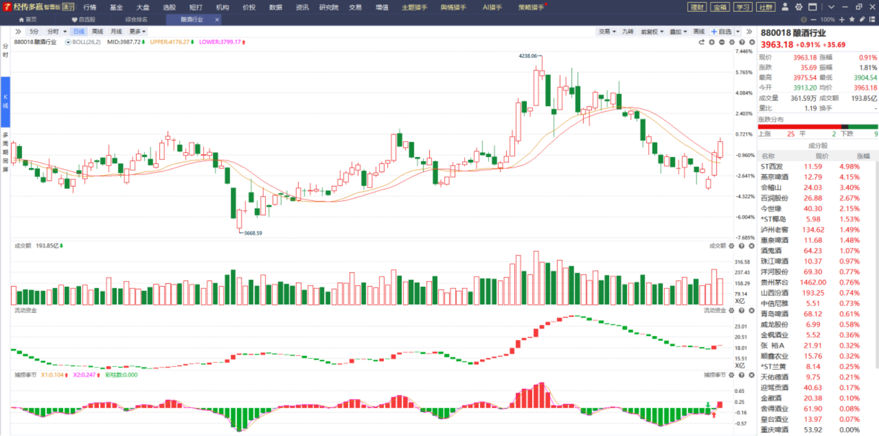Open settings gear of 成交额 volume panel
Image resolution: width=879 pixels, height=436 pixels.
click(732, 246)
